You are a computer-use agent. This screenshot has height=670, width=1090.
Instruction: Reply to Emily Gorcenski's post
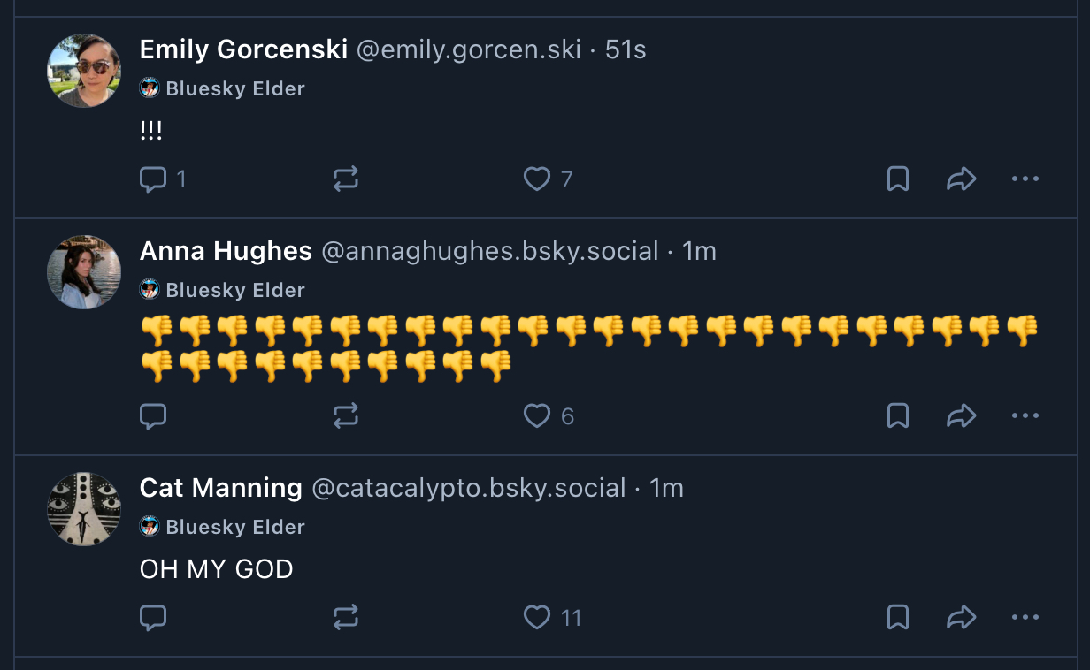coord(153,179)
